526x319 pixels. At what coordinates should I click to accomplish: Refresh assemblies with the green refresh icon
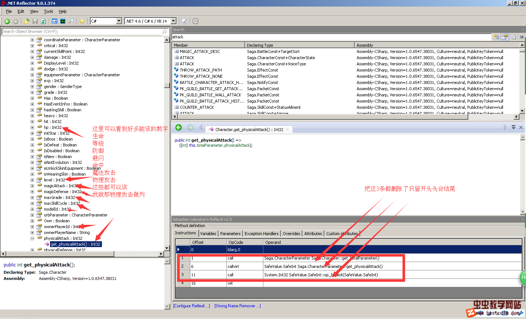pos(43,21)
